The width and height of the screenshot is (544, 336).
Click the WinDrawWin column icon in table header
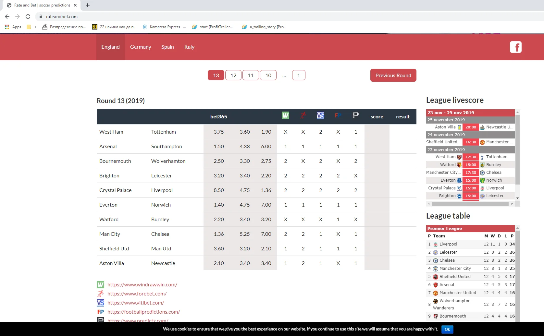point(285,115)
